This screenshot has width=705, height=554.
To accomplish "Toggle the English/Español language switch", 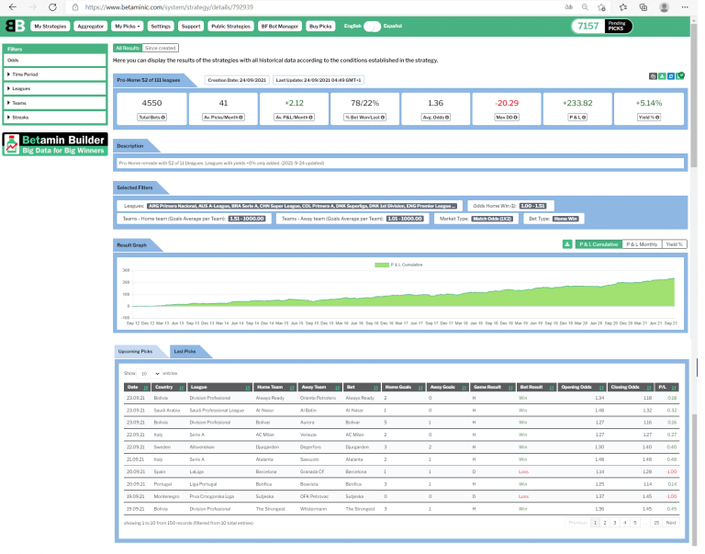I will tap(372, 27).
